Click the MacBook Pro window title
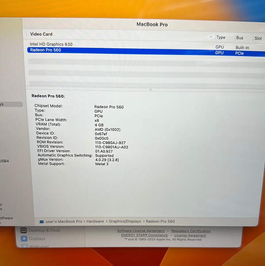The height and width of the screenshot is (266, 265). [x=152, y=24]
